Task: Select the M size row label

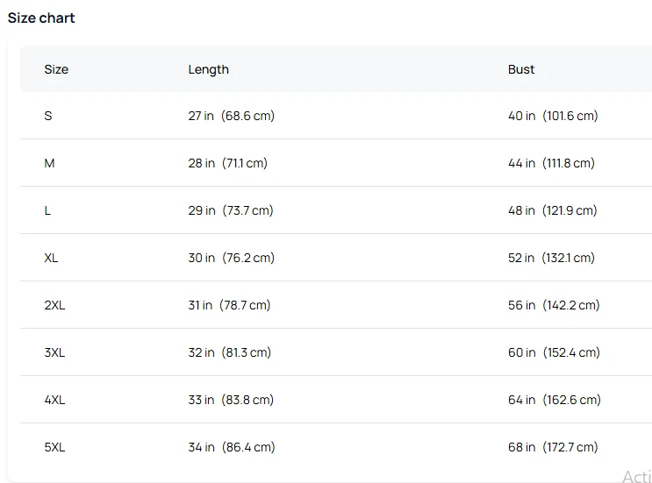Action: pyautogui.click(x=49, y=163)
